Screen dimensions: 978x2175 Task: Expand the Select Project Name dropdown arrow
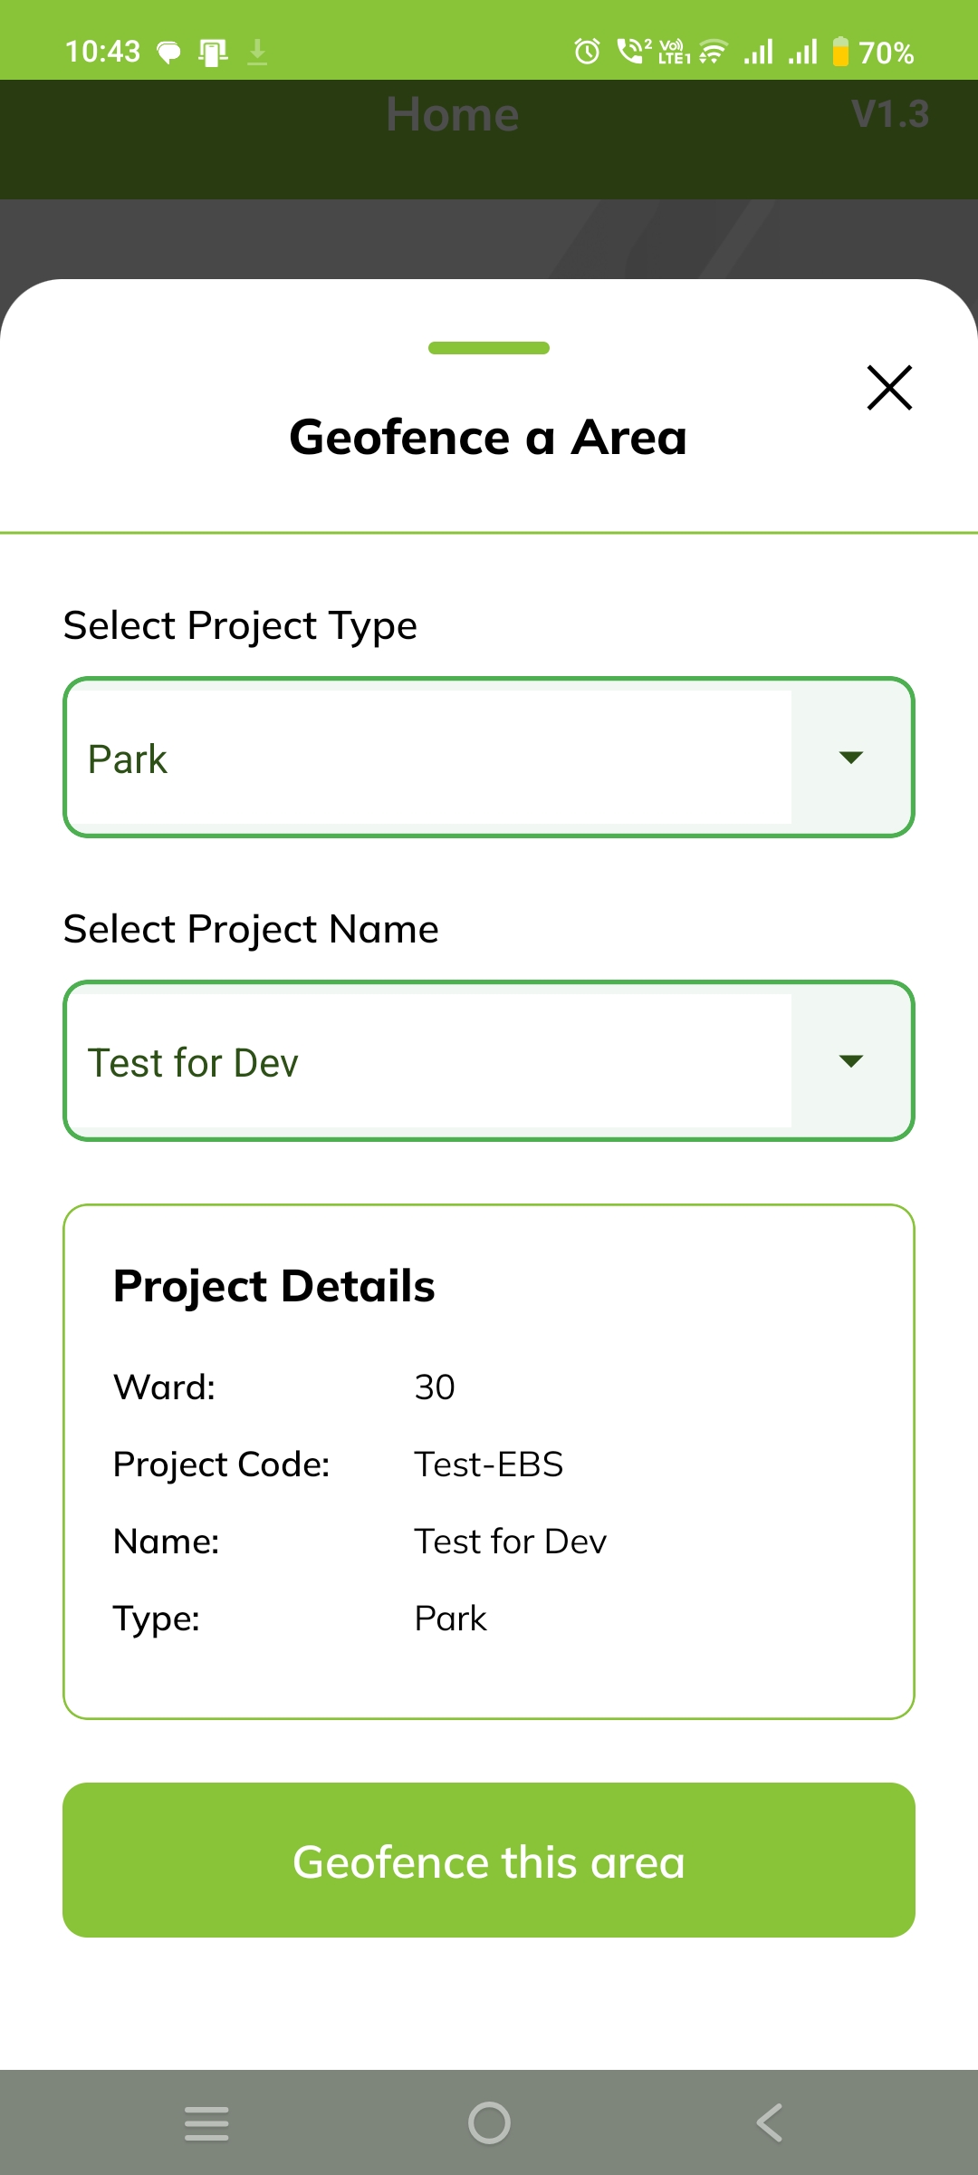(850, 1061)
